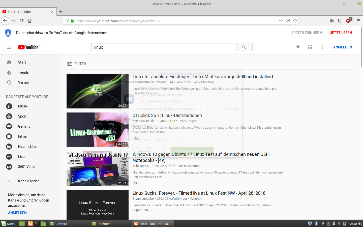Open the Windows 10 gegen Ubuntu thumbnail
Image resolution: width=363 pixels, height=227 pixels.
(x=98, y=169)
